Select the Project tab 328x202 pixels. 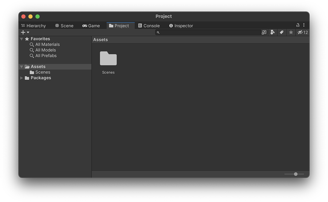point(121,26)
